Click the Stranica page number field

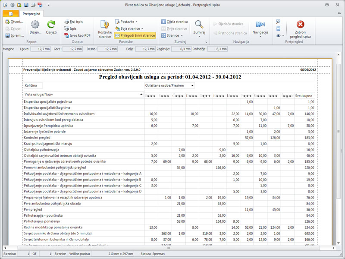(x=23, y=254)
